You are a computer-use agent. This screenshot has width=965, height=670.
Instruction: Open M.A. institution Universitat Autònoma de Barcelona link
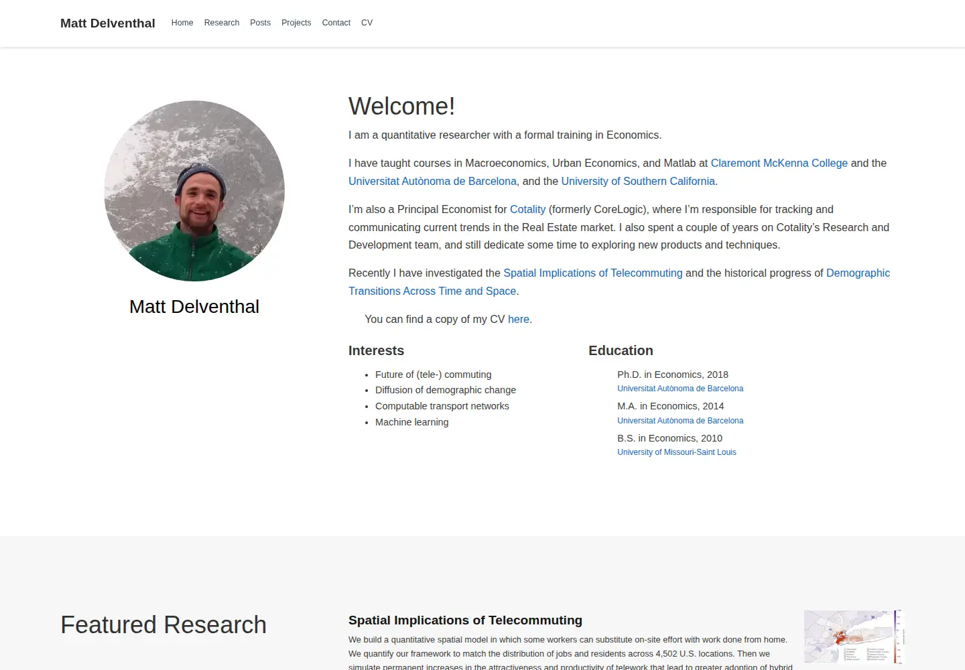coord(680,421)
